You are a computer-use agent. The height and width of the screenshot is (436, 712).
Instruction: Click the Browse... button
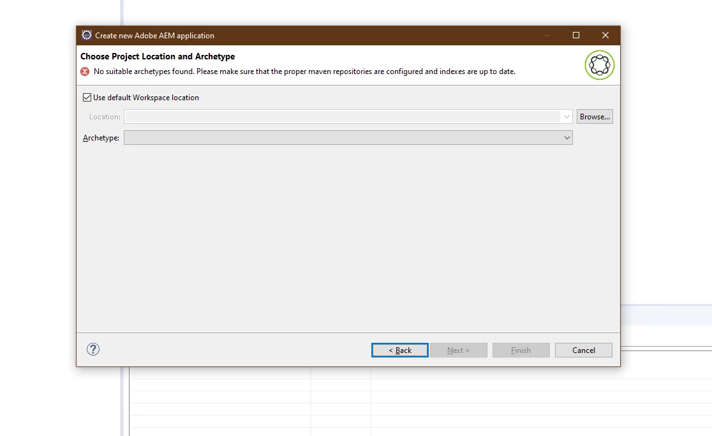595,117
